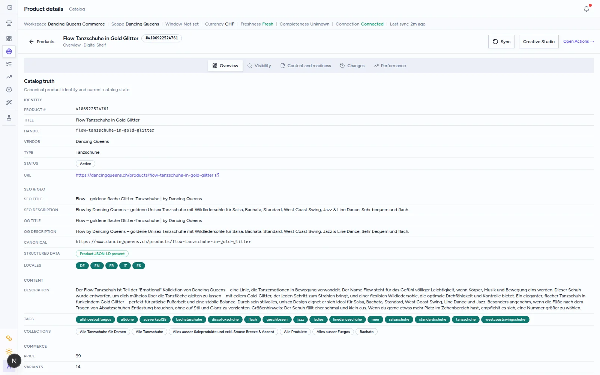Click the discofoxschuhe tag
Viewport: 600px width, 375px height.
225,319
